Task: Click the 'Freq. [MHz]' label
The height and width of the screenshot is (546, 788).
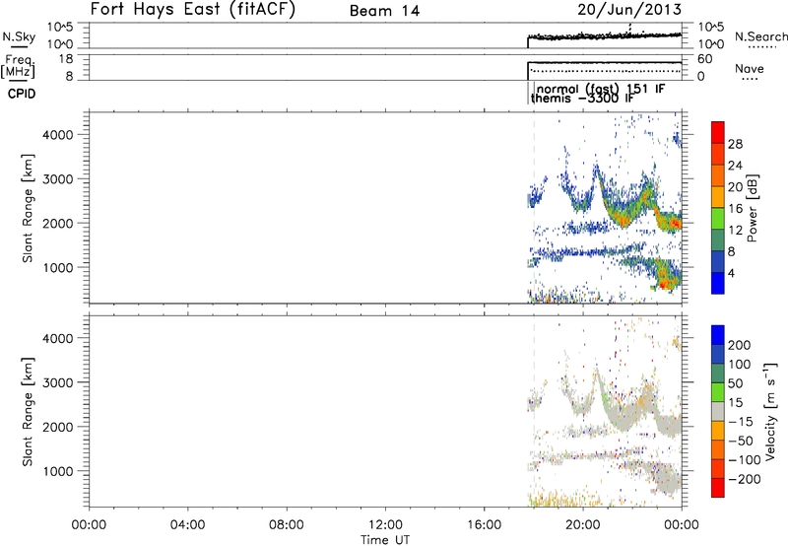Action: 19,67
